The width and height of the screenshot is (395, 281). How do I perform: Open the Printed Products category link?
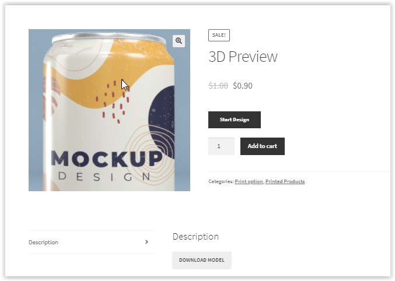[285, 181]
